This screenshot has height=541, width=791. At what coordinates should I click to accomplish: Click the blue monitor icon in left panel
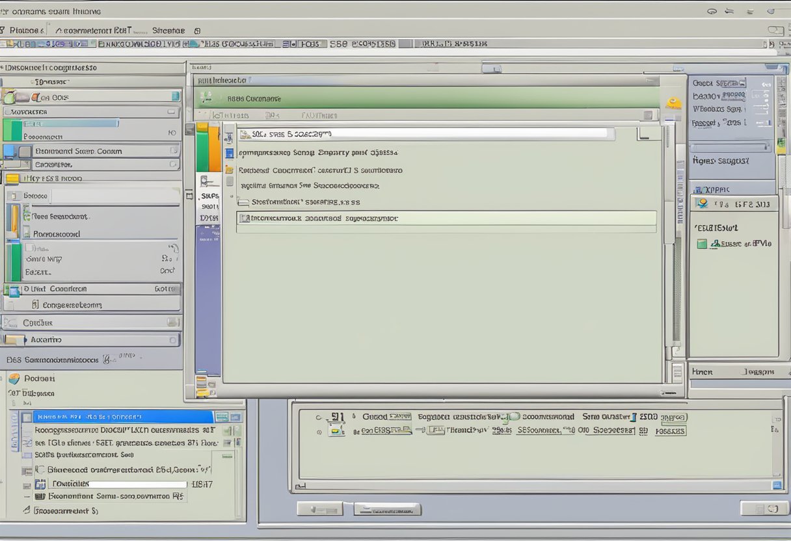click(x=9, y=152)
